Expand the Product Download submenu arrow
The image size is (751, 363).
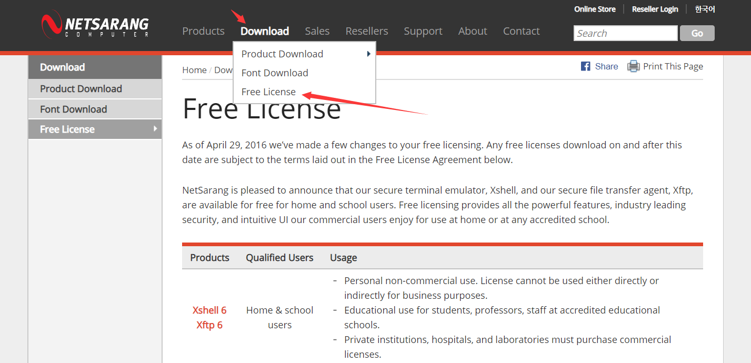pos(369,54)
